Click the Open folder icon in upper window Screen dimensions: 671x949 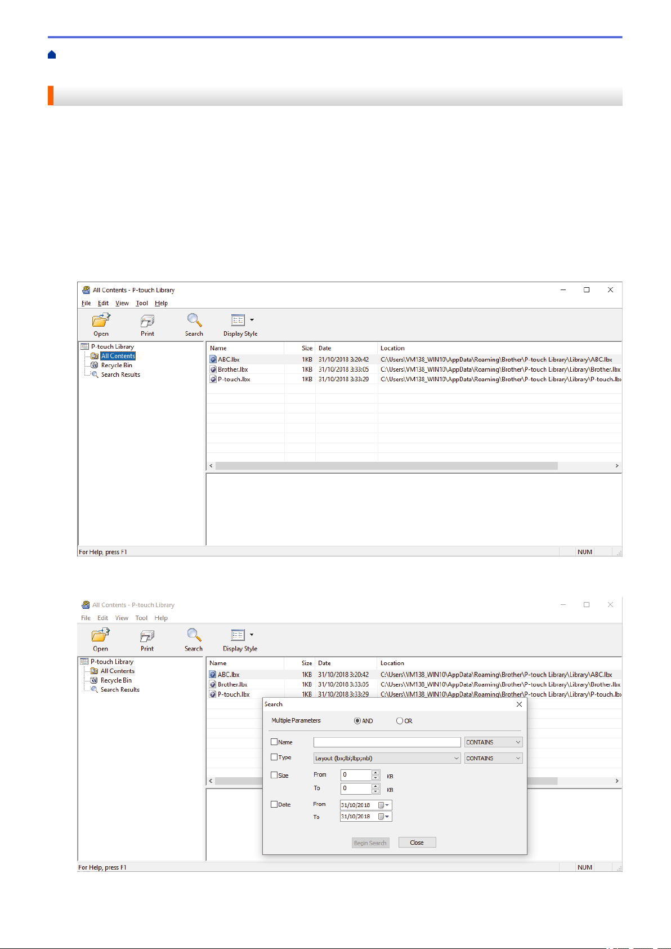[101, 320]
